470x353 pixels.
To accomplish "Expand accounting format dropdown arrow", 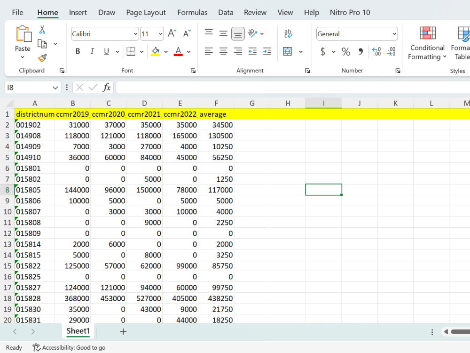I will pos(334,52).
